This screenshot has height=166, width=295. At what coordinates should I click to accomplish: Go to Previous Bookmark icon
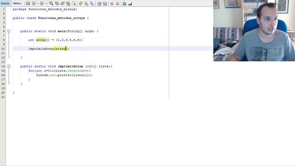(x=81, y=3)
